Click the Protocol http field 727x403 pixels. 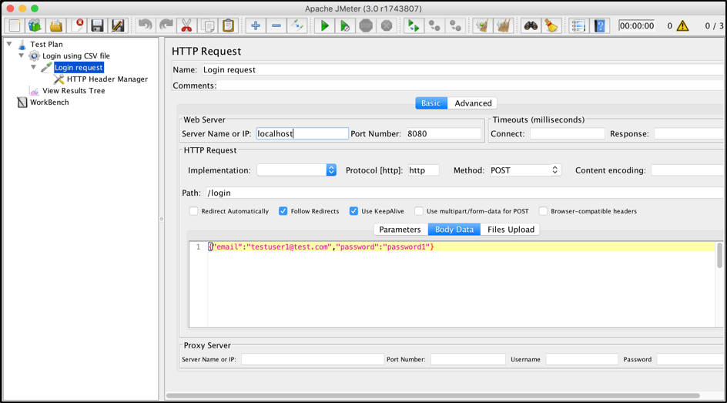point(424,170)
